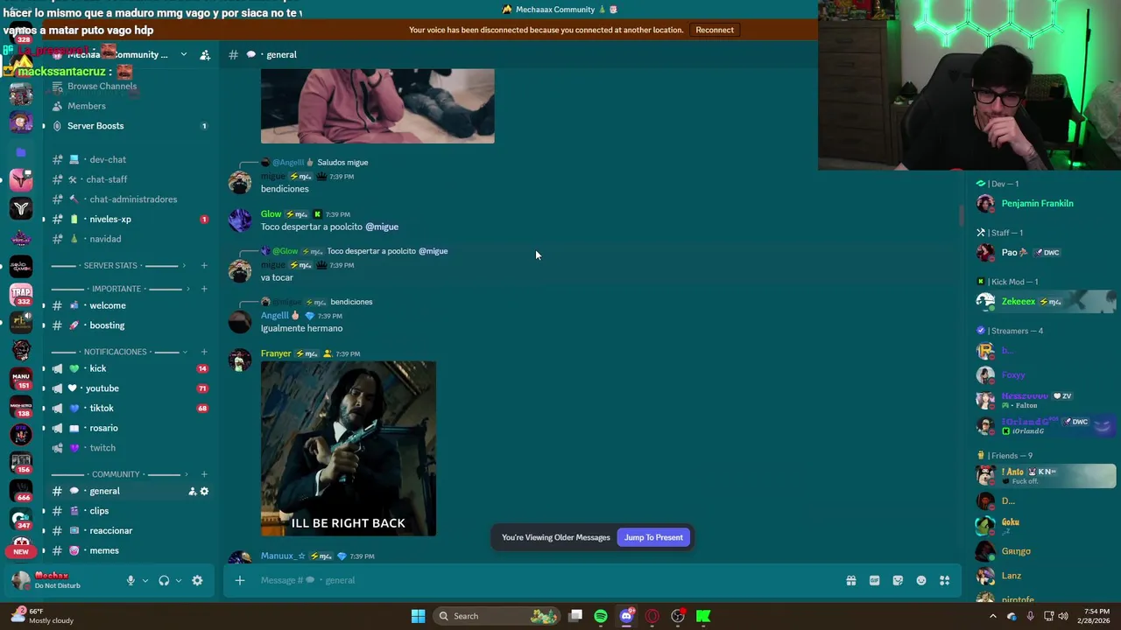Open the GIF picker icon
1121x630 pixels.
point(874,580)
